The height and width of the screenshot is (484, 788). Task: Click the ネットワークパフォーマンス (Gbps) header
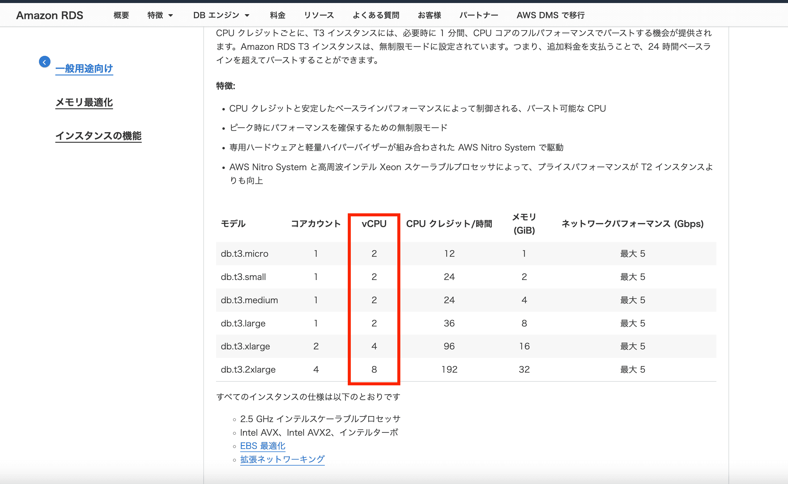tap(632, 223)
